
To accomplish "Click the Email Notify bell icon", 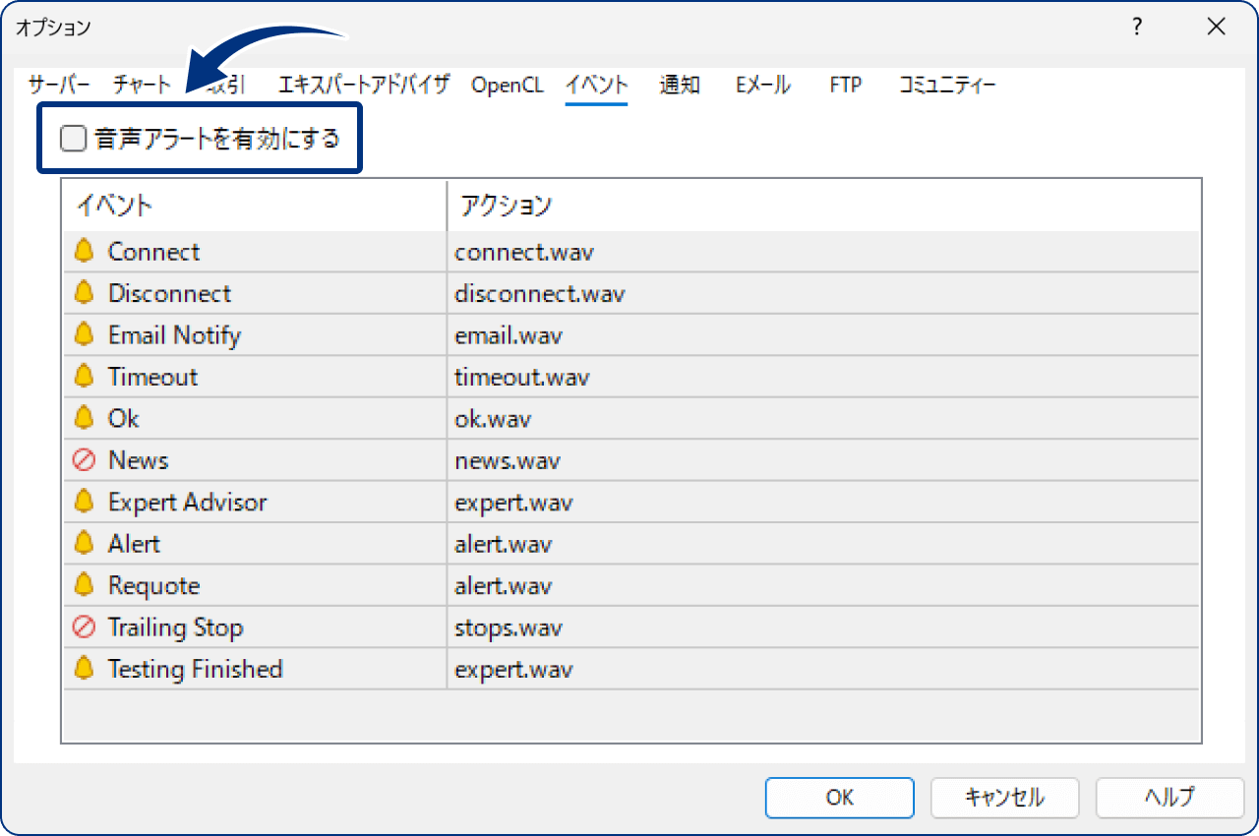I will point(84,334).
